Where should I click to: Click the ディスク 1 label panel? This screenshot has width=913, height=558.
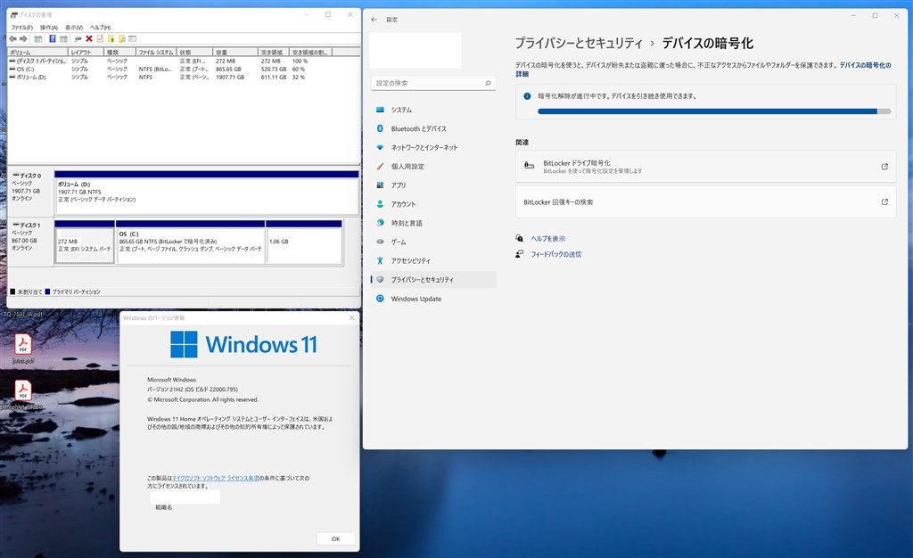(x=30, y=242)
